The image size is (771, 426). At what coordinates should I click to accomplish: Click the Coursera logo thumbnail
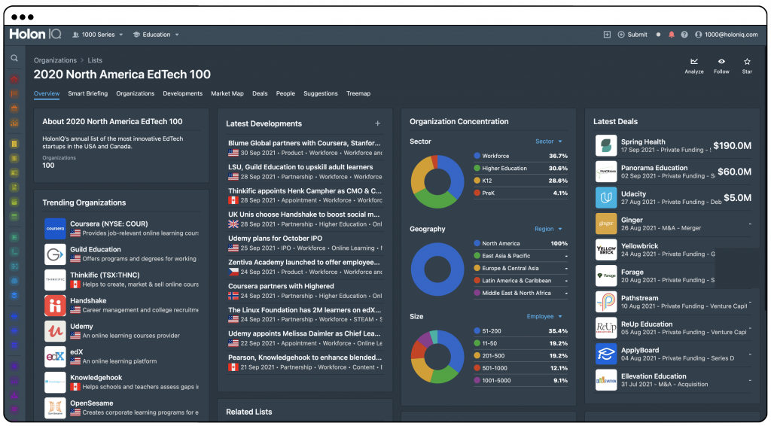point(55,229)
